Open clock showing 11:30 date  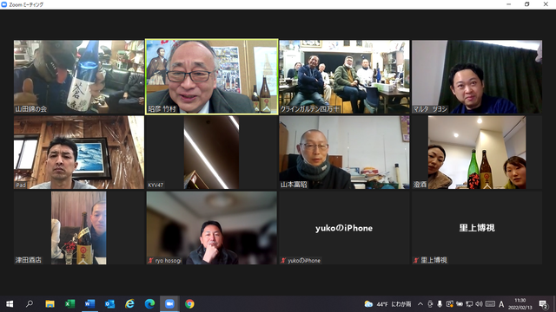click(x=520, y=304)
